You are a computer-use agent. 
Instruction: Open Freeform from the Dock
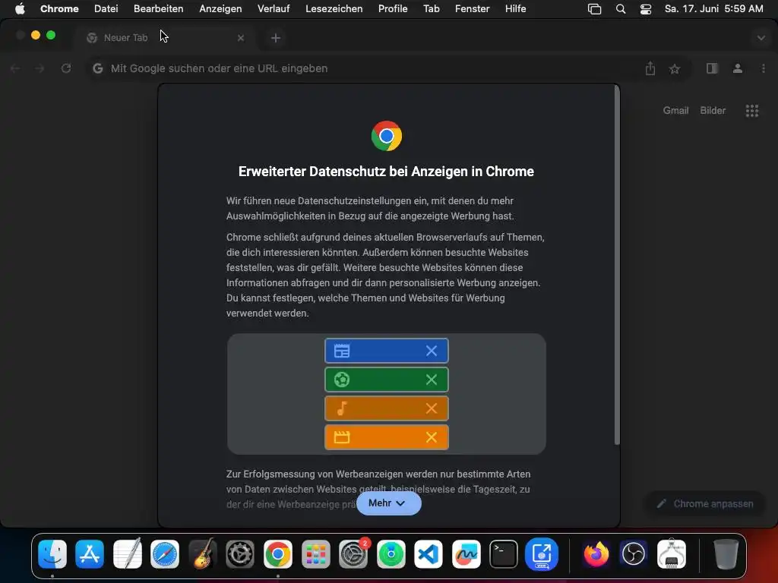coord(466,553)
